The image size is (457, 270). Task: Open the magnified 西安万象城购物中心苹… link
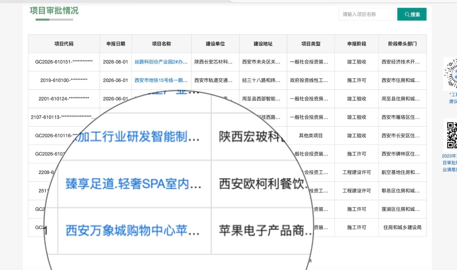click(133, 231)
